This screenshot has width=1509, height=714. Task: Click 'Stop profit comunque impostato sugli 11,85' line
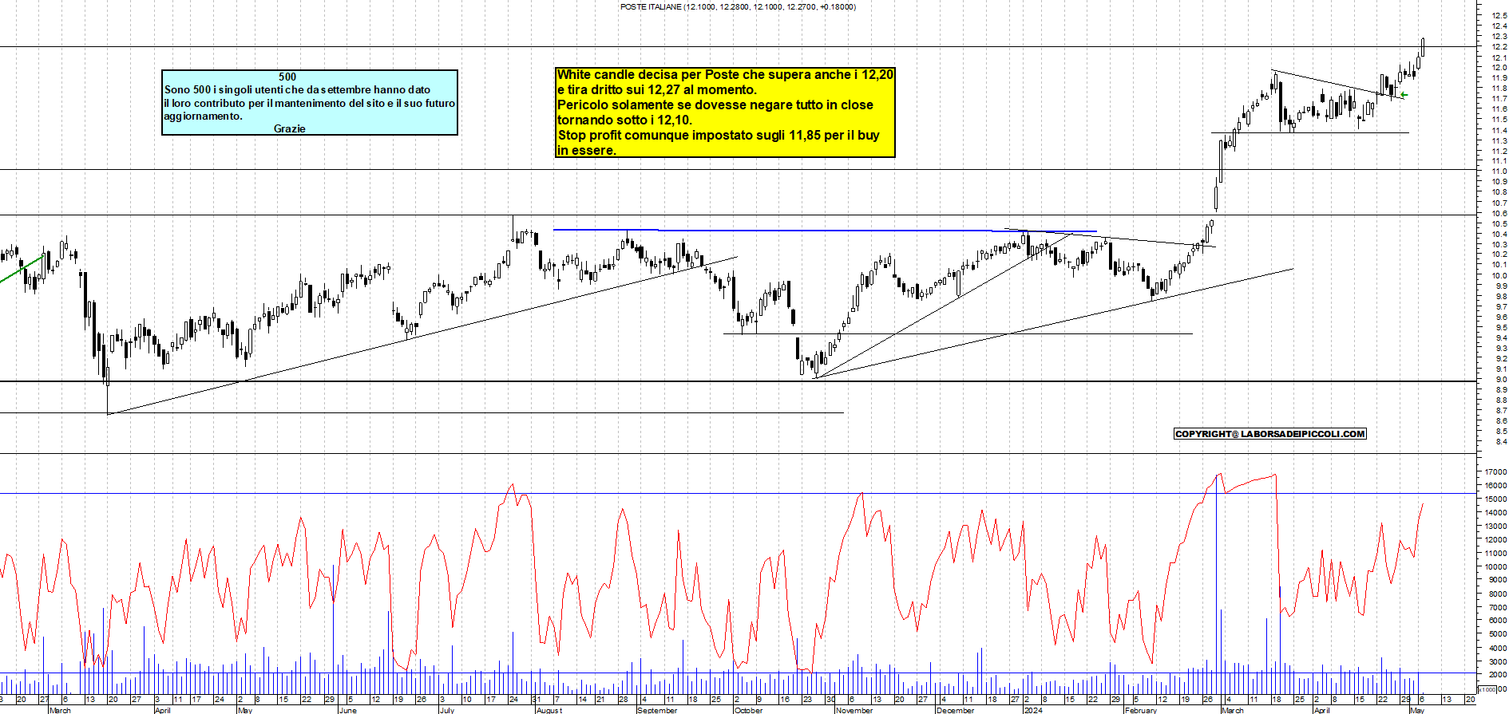(718, 135)
